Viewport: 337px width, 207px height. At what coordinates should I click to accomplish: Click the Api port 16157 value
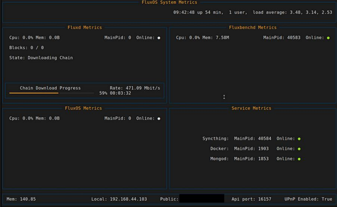click(x=264, y=199)
